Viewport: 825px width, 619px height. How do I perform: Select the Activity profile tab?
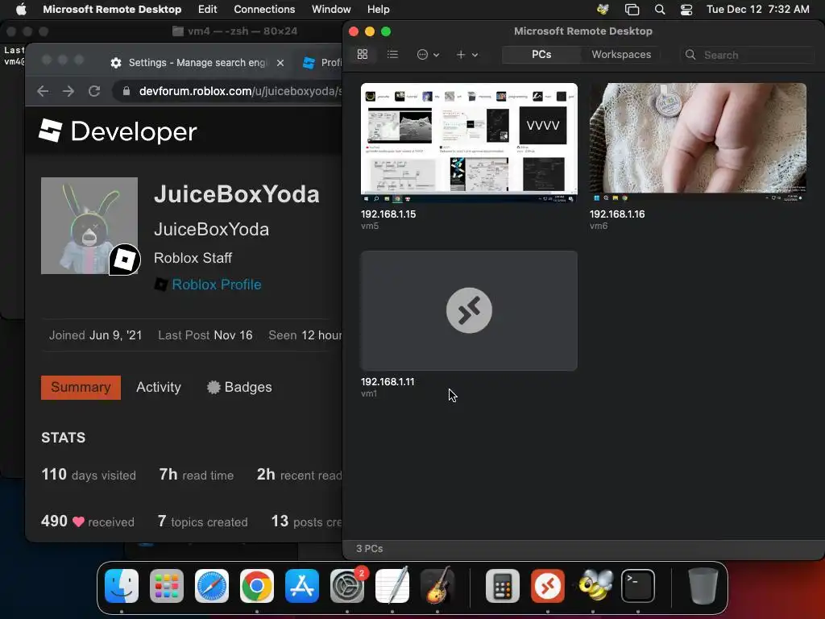159,387
